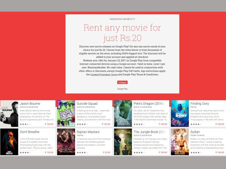Open the Suicide Squad title link

(87, 104)
